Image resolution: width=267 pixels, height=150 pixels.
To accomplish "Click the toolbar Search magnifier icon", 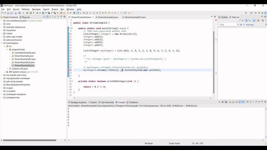I will point(246,13).
